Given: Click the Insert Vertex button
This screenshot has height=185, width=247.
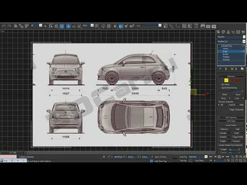Looking at the screenshot, I should click(x=231, y=125).
